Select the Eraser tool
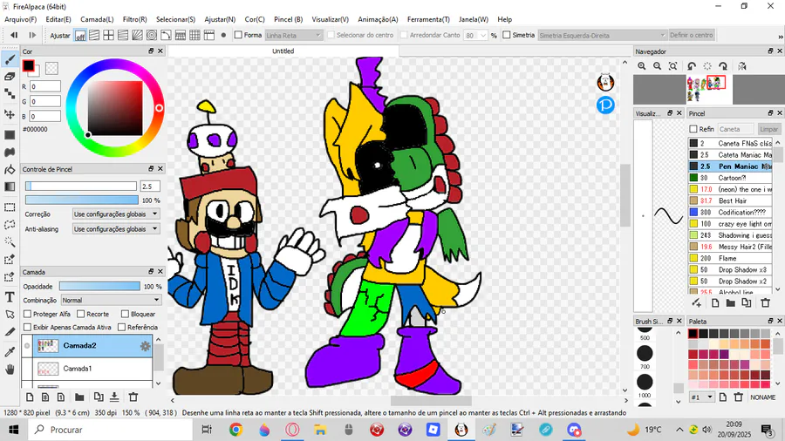Screen dimensions: 785x441 [x=10, y=77]
